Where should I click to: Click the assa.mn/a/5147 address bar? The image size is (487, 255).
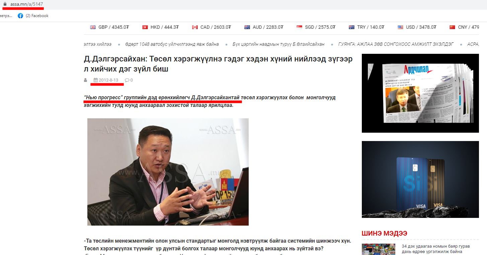[x=26, y=4]
